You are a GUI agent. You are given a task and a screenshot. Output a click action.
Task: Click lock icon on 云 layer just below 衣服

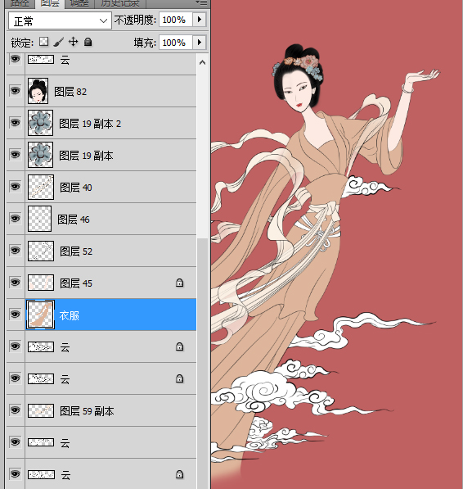tap(180, 346)
